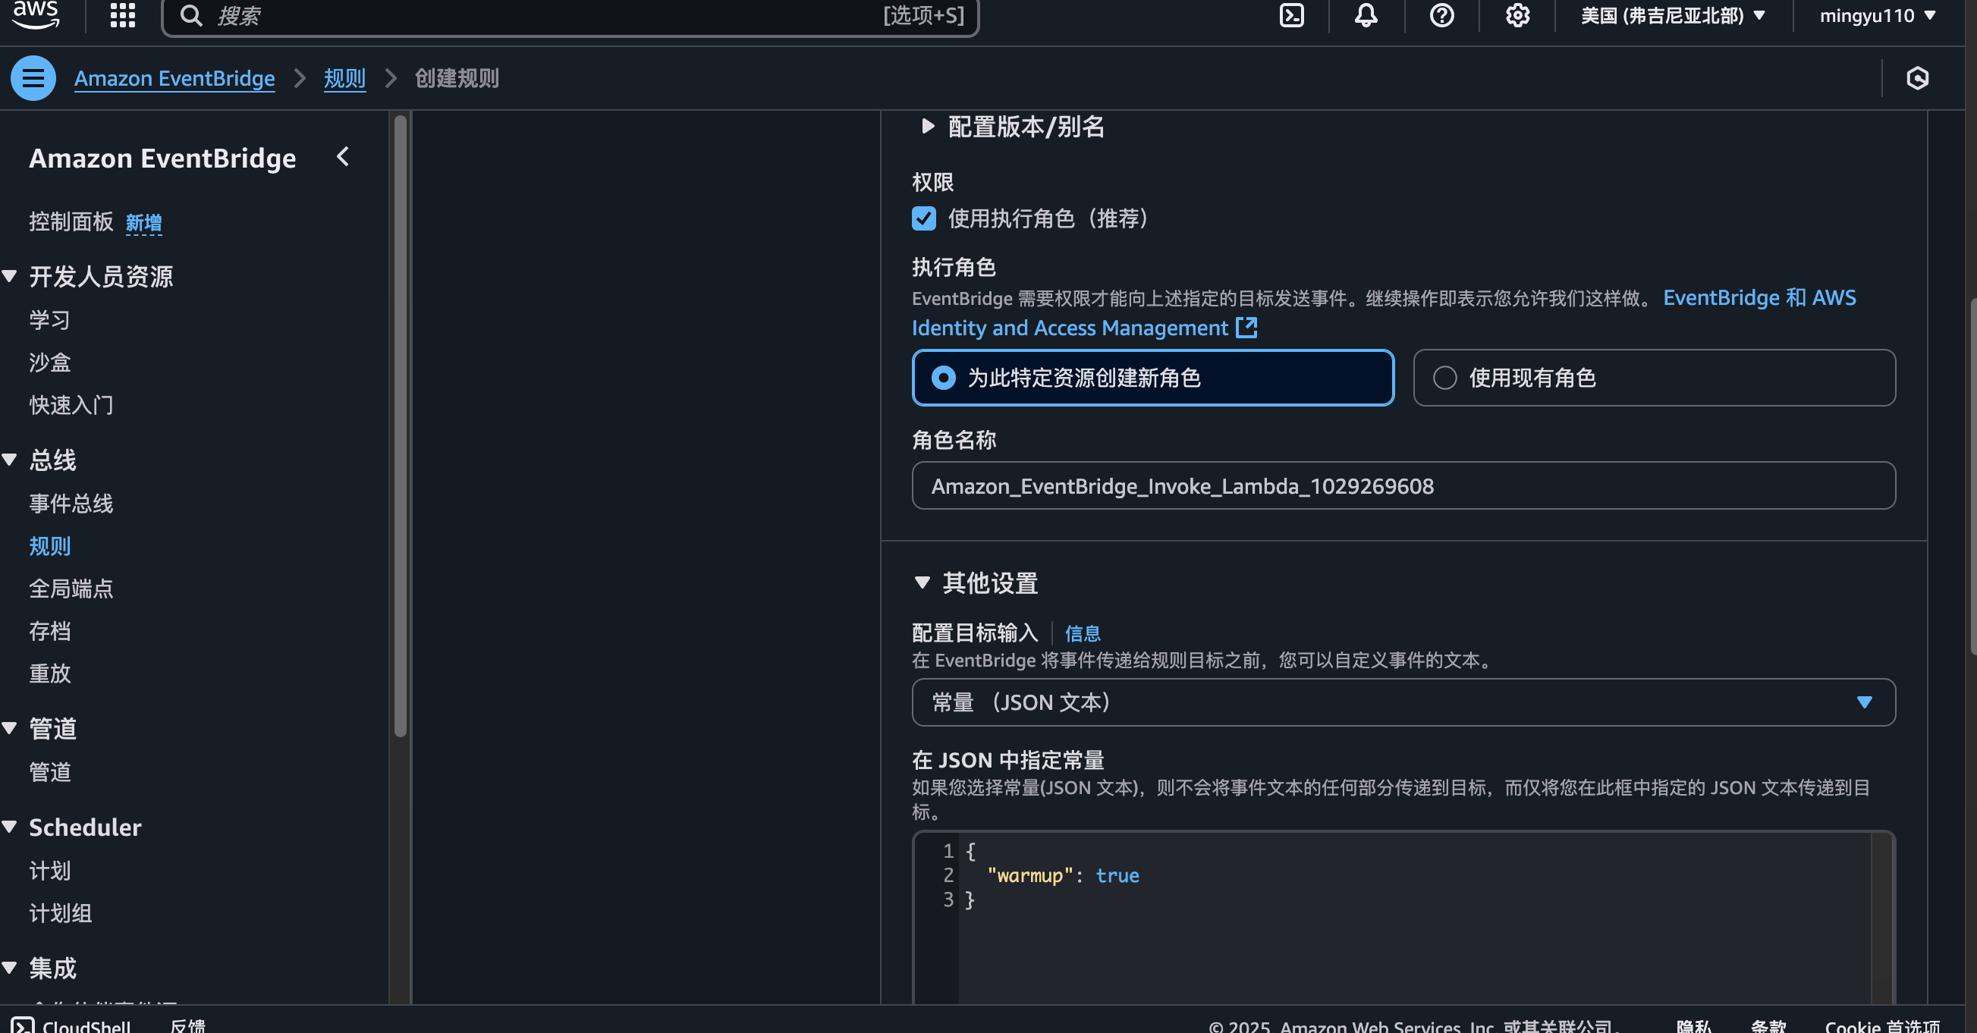1977x1033 pixels.
Task: Open 存档 in sidebar
Action: pyautogui.click(x=50, y=631)
